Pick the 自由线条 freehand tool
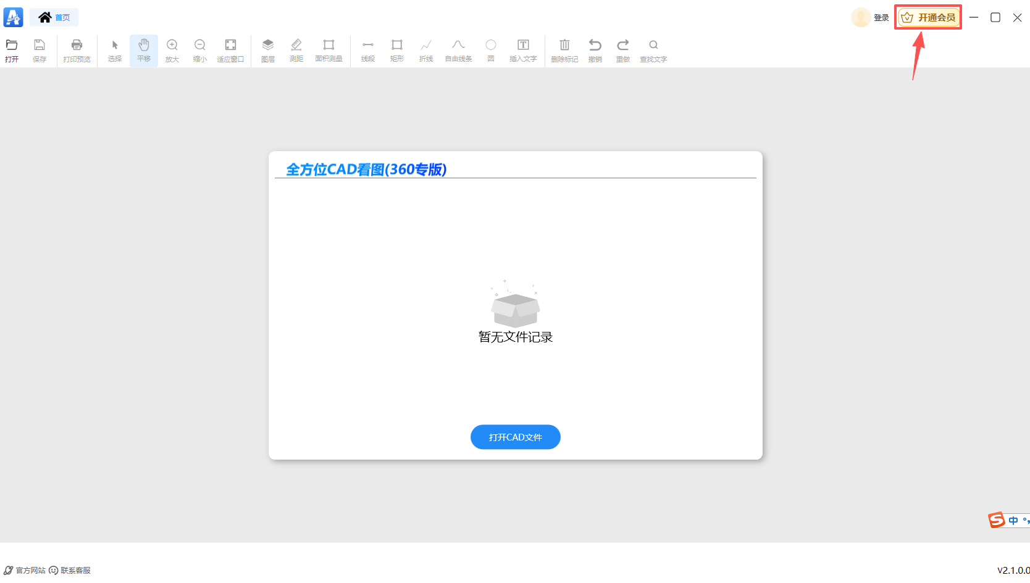 click(x=458, y=51)
